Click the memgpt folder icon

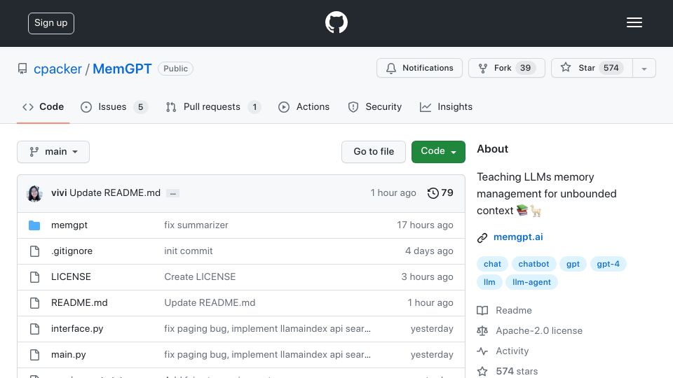pyautogui.click(x=34, y=225)
